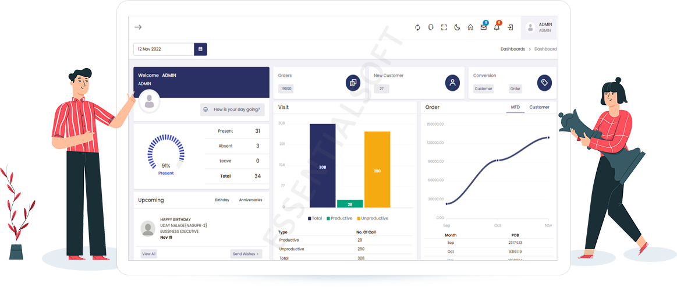Open the headset support icon

(x=431, y=27)
